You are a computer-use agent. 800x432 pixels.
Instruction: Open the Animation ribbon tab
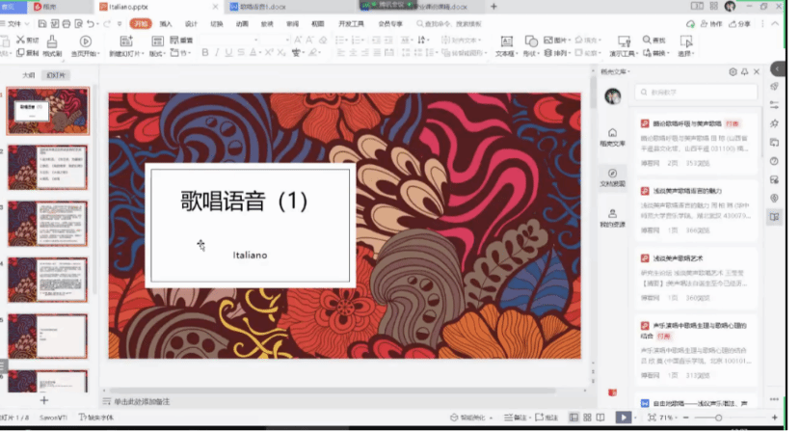tap(242, 23)
